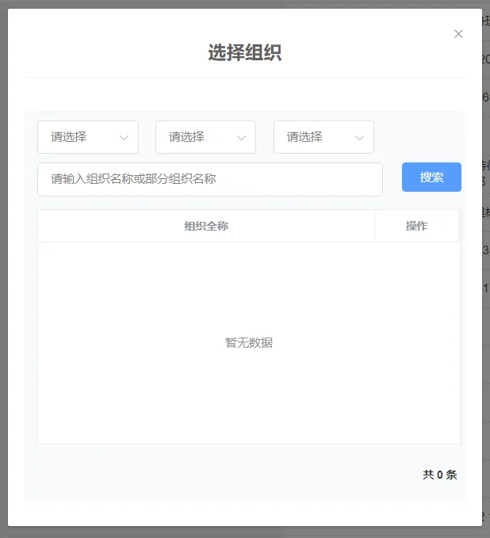
Task: Click the 组织全称 column header
Action: [x=206, y=226]
